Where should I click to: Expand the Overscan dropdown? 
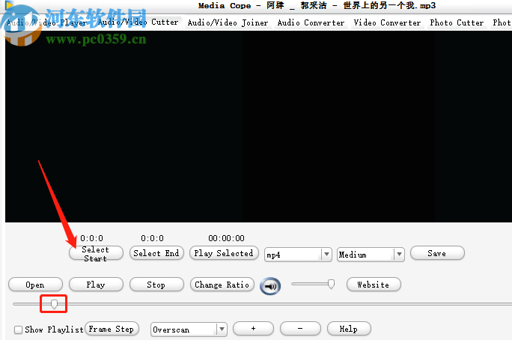pyautogui.click(x=189, y=330)
